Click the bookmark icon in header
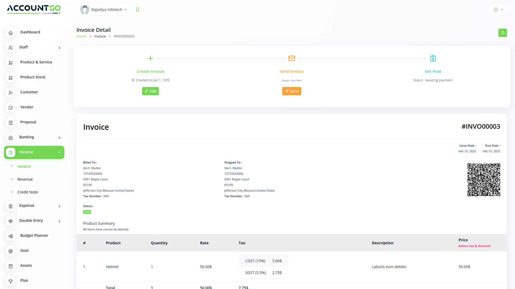The width and height of the screenshot is (515, 289). pyautogui.click(x=137, y=10)
